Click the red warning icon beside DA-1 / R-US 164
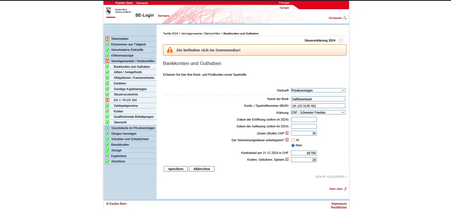This screenshot has height=209, width=451. (x=107, y=100)
